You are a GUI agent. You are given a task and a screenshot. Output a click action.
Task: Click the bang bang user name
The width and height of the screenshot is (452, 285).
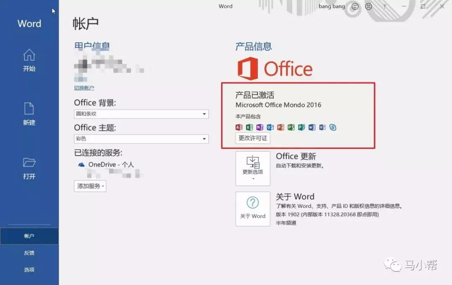[331, 6]
